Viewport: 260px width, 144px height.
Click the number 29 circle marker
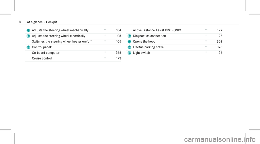129,53
